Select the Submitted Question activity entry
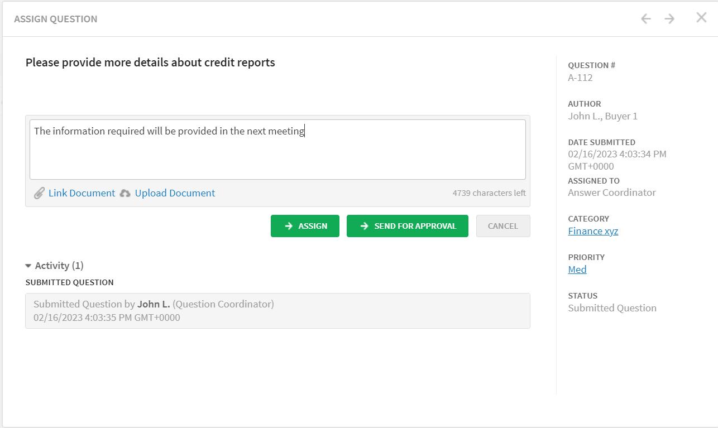This screenshot has width=718, height=428. point(277,311)
